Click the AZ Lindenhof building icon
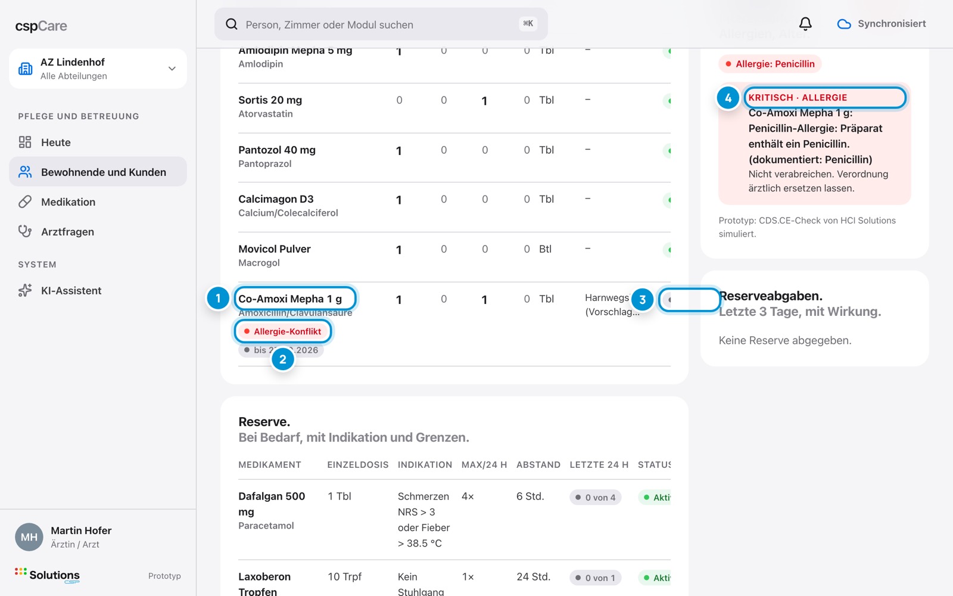The height and width of the screenshot is (596, 953). (x=26, y=69)
